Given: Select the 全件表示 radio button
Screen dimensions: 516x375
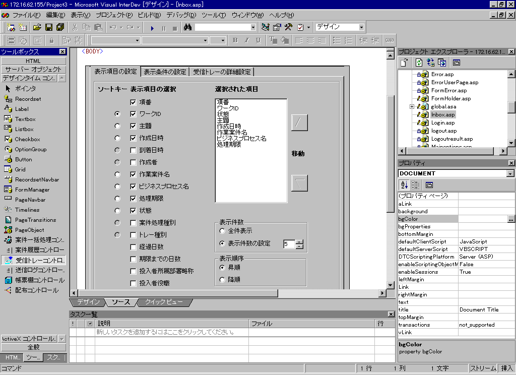Looking at the screenshot, I should pyautogui.click(x=222, y=231).
